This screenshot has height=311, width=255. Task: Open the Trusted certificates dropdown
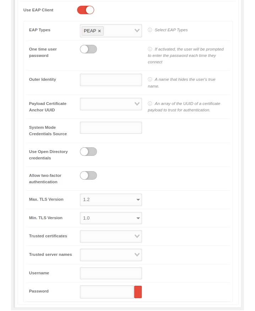point(111,236)
